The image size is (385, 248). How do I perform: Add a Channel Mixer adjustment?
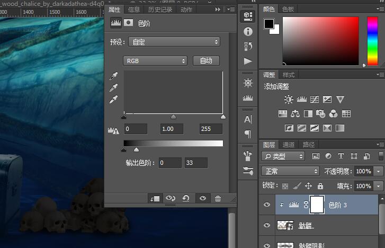[x=334, y=113]
